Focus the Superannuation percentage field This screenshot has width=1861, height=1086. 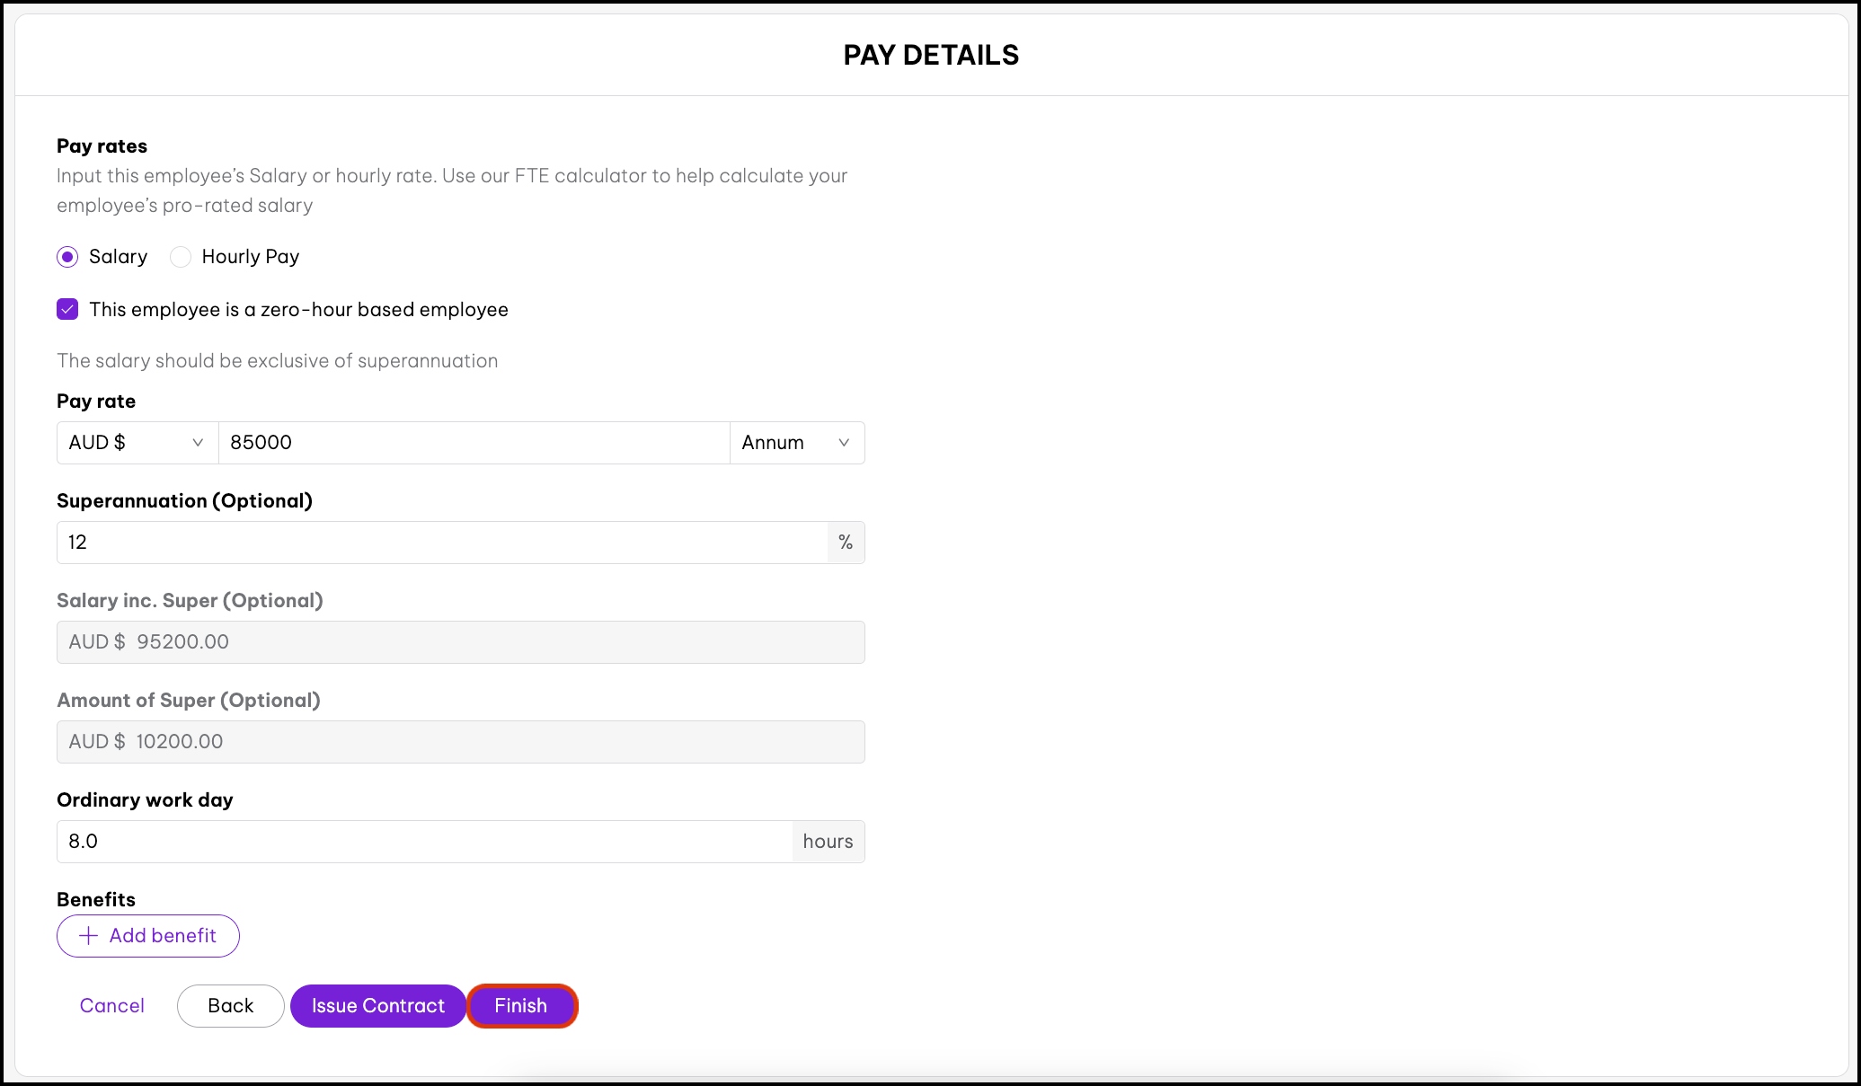coord(442,543)
